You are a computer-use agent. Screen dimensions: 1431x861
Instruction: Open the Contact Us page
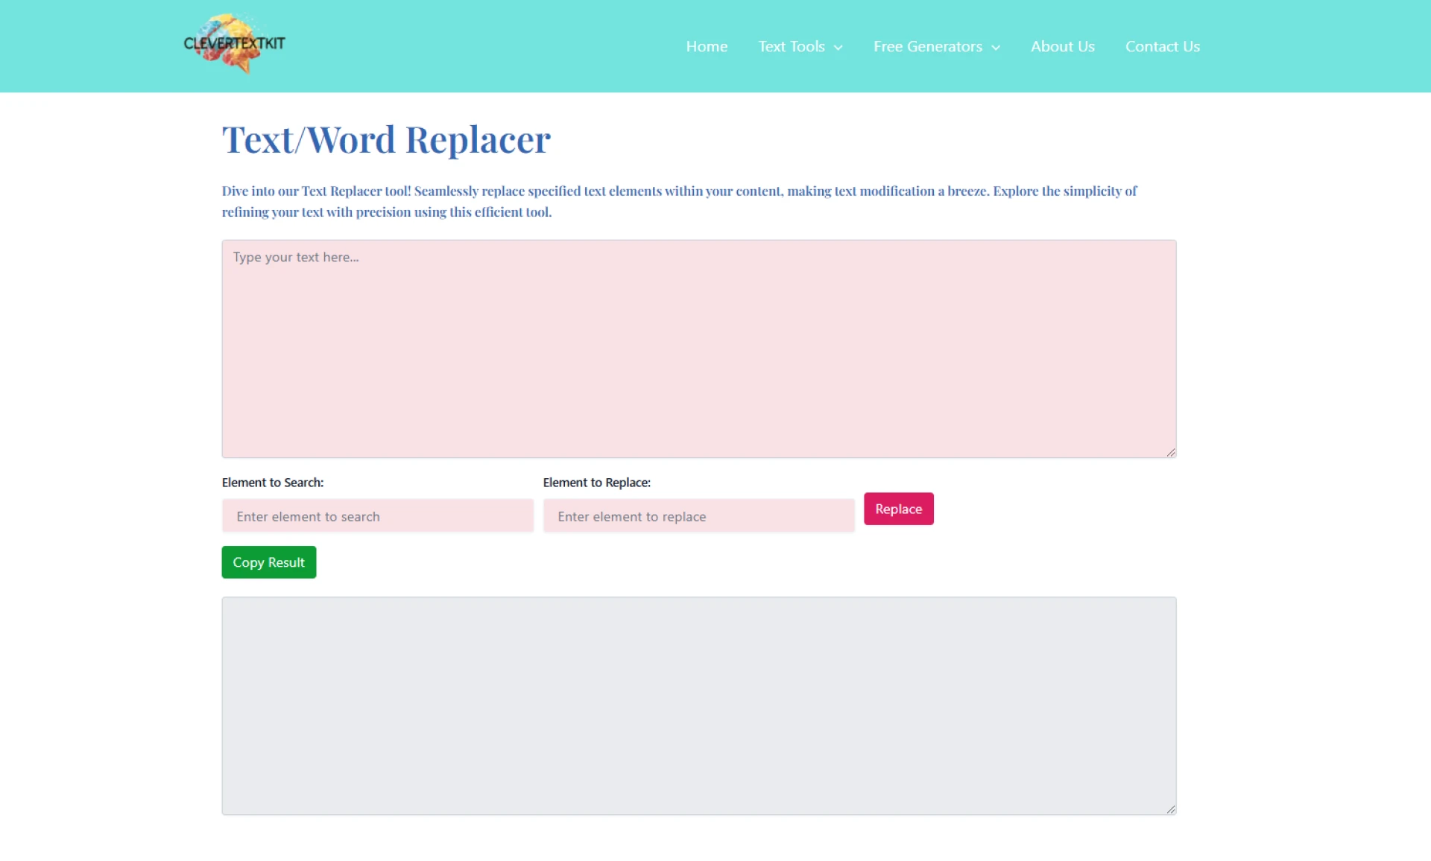point(1163,46)
